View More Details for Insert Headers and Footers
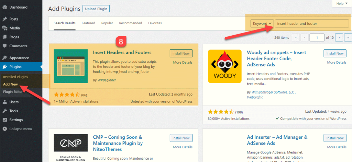This screenshot has height=162, width=352. click(x=183, y=62)
